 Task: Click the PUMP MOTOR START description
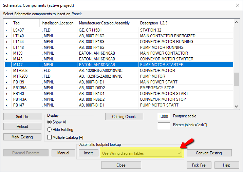pyautogui.click(x=159, y=105)
